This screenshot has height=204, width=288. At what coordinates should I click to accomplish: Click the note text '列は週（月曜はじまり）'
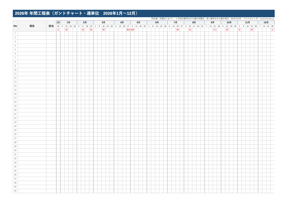point(162,18)
